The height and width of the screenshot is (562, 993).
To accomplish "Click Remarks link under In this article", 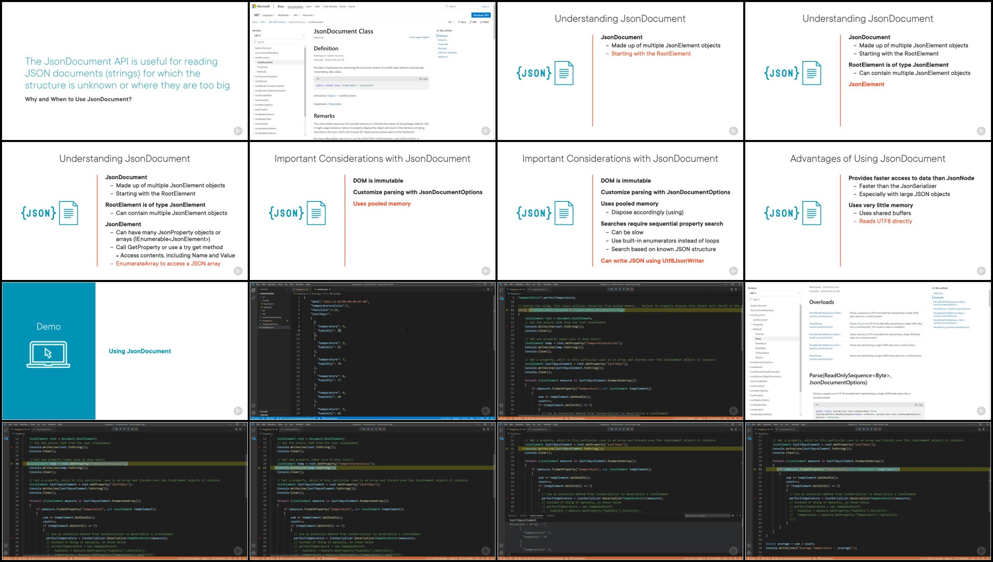I will (x=442, y=40).
